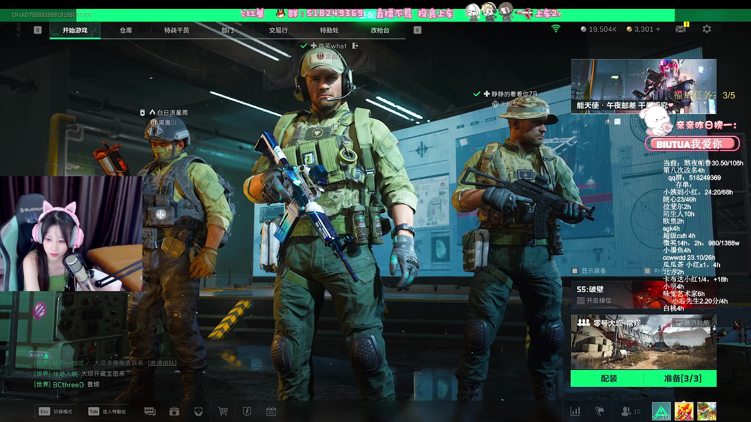The image size is (751, 422).
Task: Open the 特勤处 tab
Action: pos(329,30)
